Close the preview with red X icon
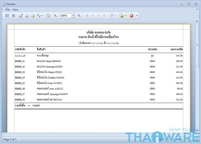201x144 pixels. coord(131,16)
